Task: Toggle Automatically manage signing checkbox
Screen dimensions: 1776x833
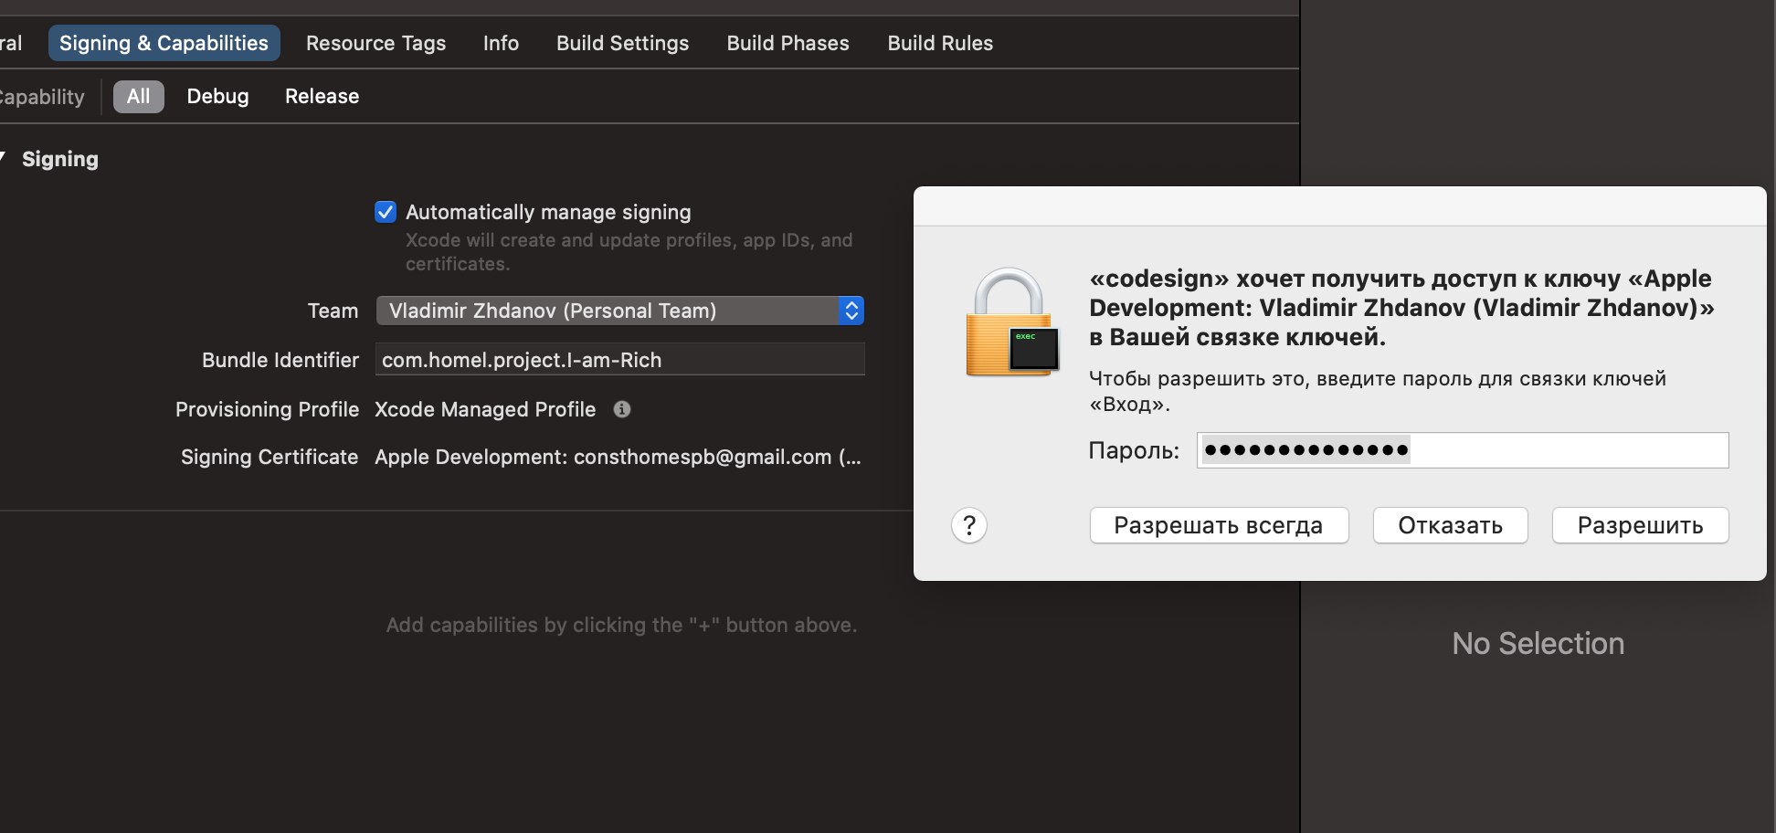Action: [386, 212]
